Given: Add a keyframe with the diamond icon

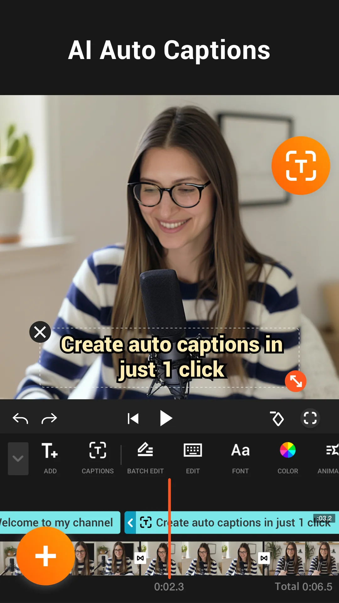Looking at the screenshot, I should click(x=277, y=418).
